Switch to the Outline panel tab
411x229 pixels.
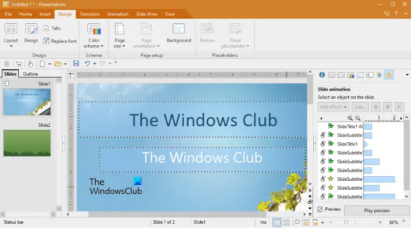click(30, 74)
